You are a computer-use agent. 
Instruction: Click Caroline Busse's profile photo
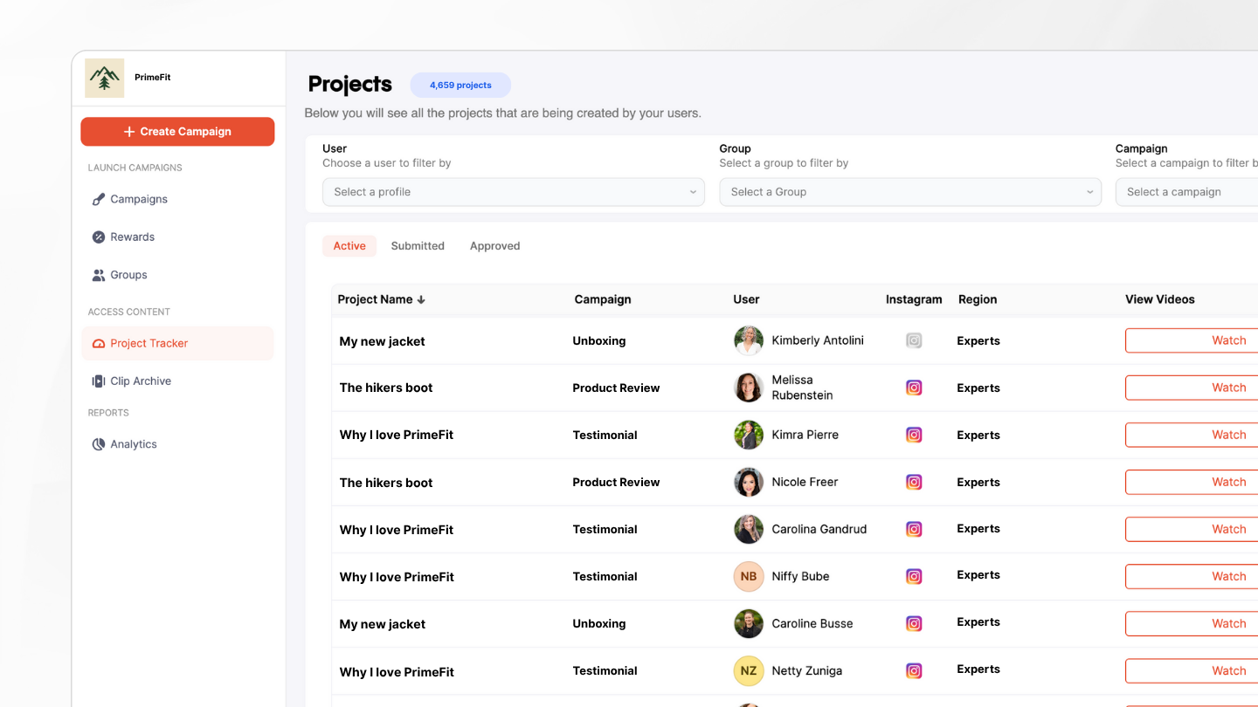[749, 623]
